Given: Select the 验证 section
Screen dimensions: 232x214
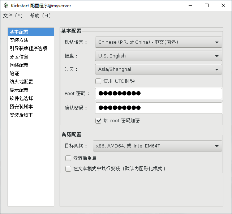Looking at the screenshot, I should coord(31,73).
